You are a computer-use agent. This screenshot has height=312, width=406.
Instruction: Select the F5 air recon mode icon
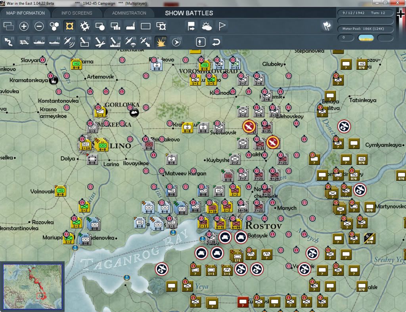pyautogui.click(x=69, y=42)
